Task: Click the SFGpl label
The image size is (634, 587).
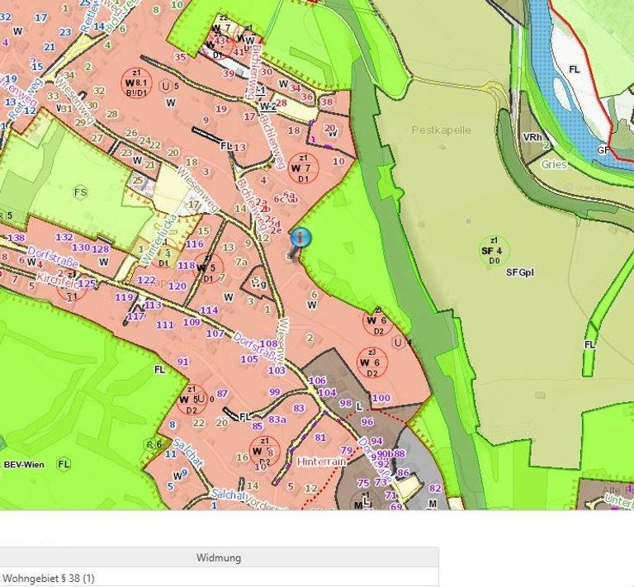Action: coord(519,272)
